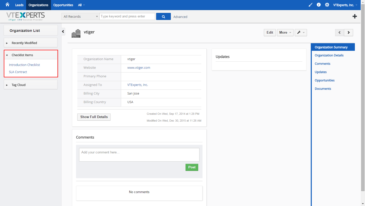Image resolution: width=365 pixels, height=206 pixels.
Task: Click the No comments message
Action: (139, 192)
